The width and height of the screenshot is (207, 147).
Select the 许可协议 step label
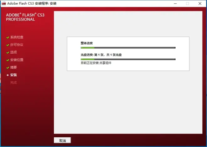(x=17, y=45)
